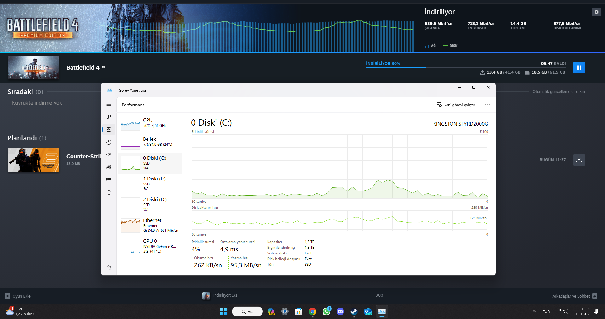605x319 pixels.
Task: Start Counter-Strike 2 download now
Action: (x=579, y=160)
